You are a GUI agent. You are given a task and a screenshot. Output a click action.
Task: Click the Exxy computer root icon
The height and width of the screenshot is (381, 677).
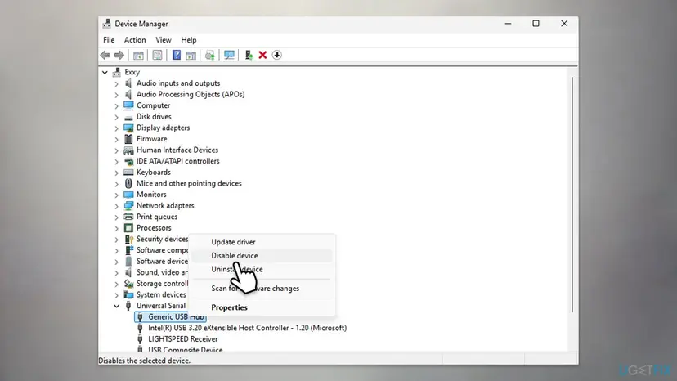(117, 72)
